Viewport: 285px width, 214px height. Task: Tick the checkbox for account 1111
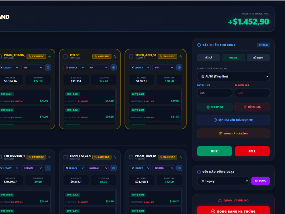coord(66,56)
